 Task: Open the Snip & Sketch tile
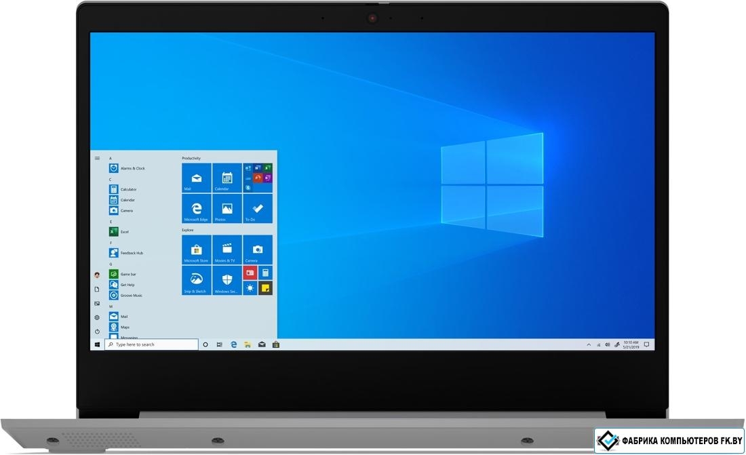tap(197, 280)
